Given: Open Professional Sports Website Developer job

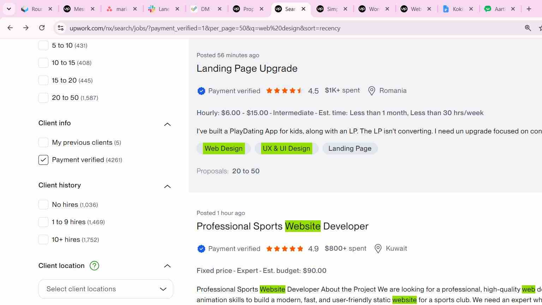Looking at the screenshot, I should click(282, 226).
